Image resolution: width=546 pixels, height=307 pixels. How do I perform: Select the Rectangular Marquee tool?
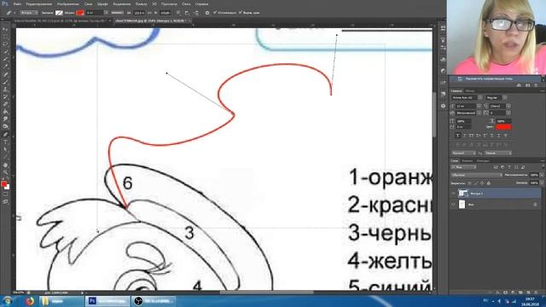click(x=6, y=37)
